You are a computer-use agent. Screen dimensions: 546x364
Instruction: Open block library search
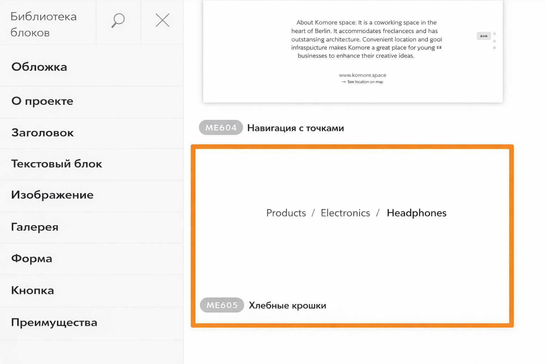tap(118, 21)
